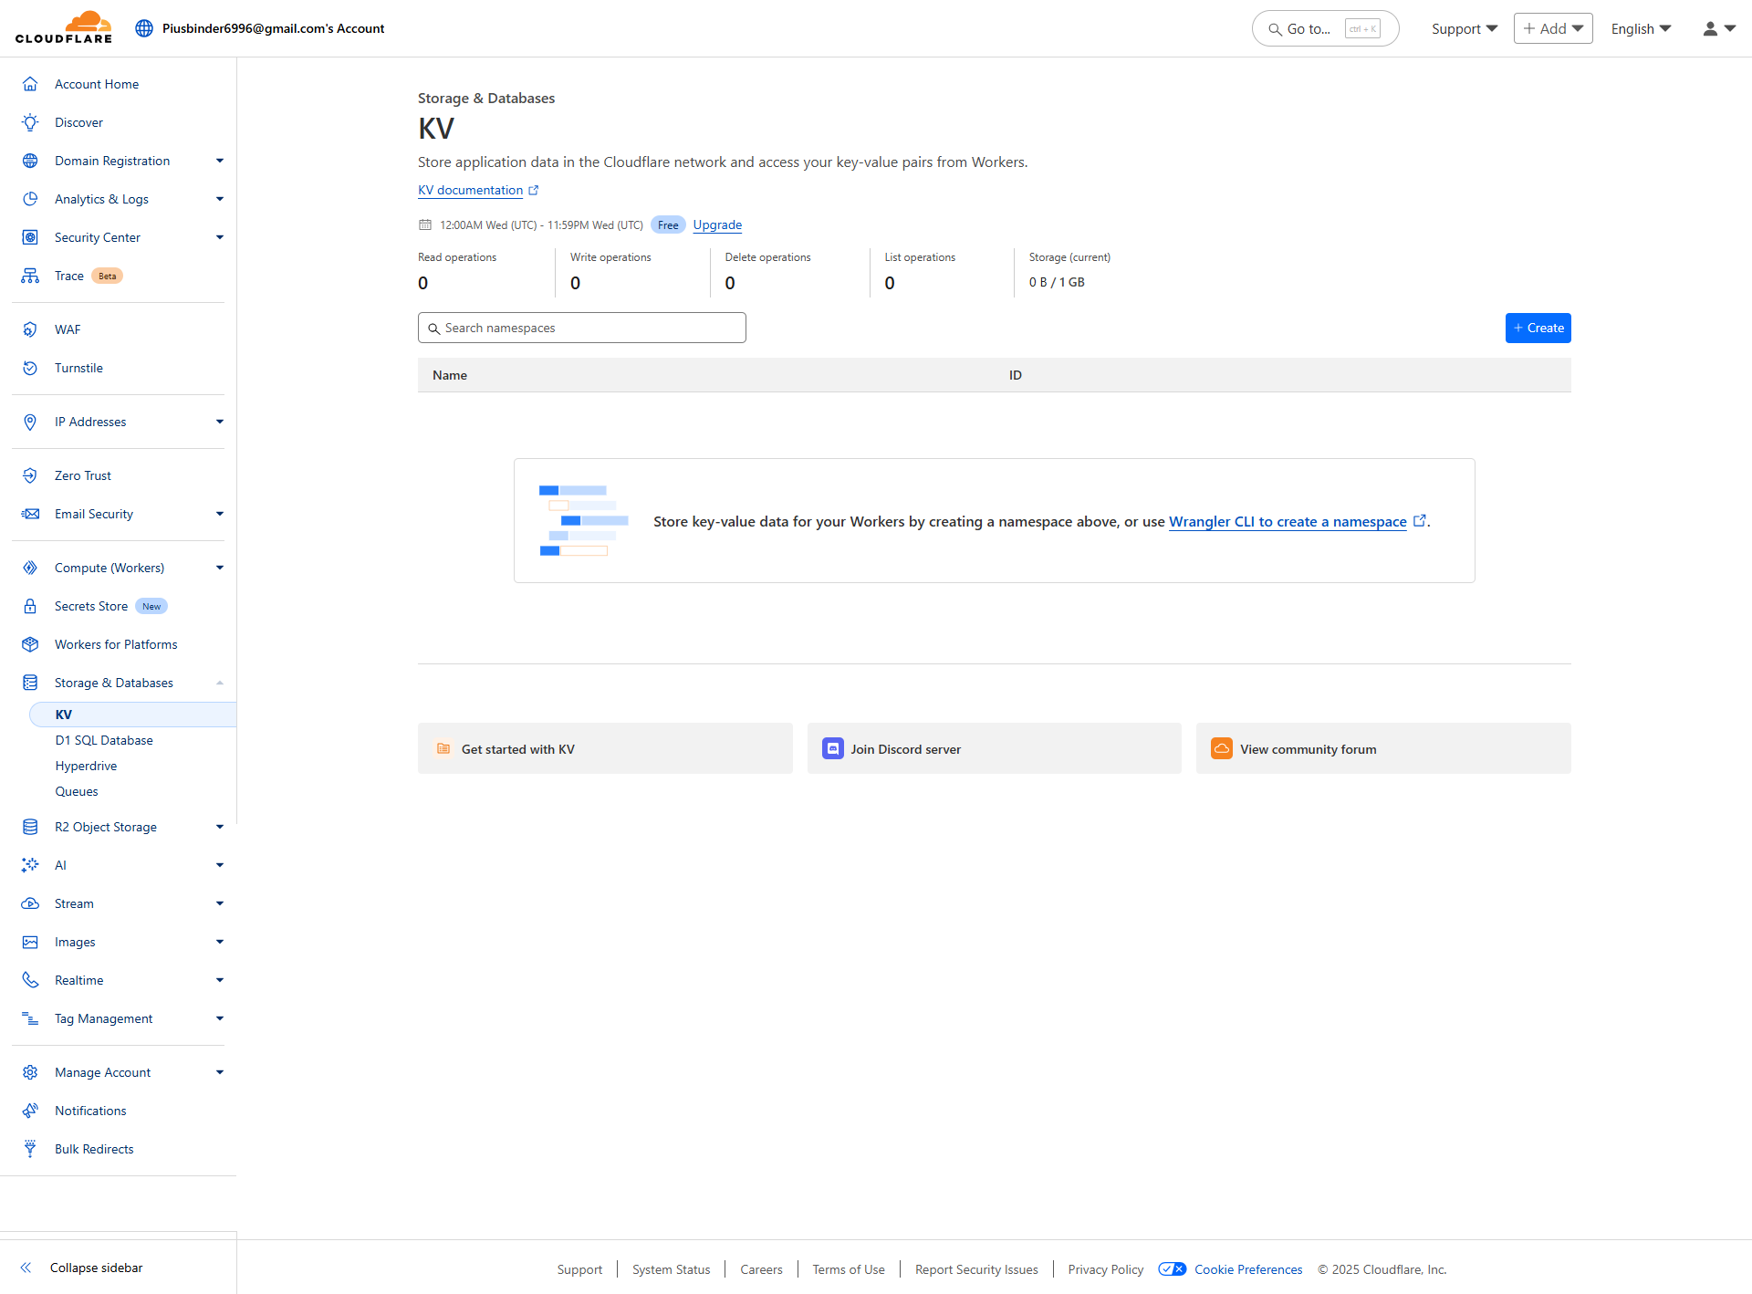Click the Email Security envelope icon
The height and width of the screenshot is (1294, 1752).
coord(30,514)
